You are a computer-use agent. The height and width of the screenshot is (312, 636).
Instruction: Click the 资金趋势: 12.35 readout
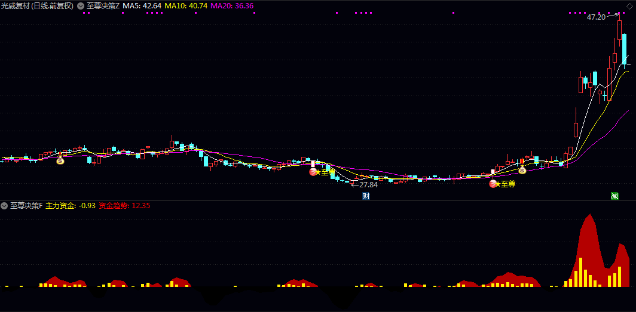(124, 206)
